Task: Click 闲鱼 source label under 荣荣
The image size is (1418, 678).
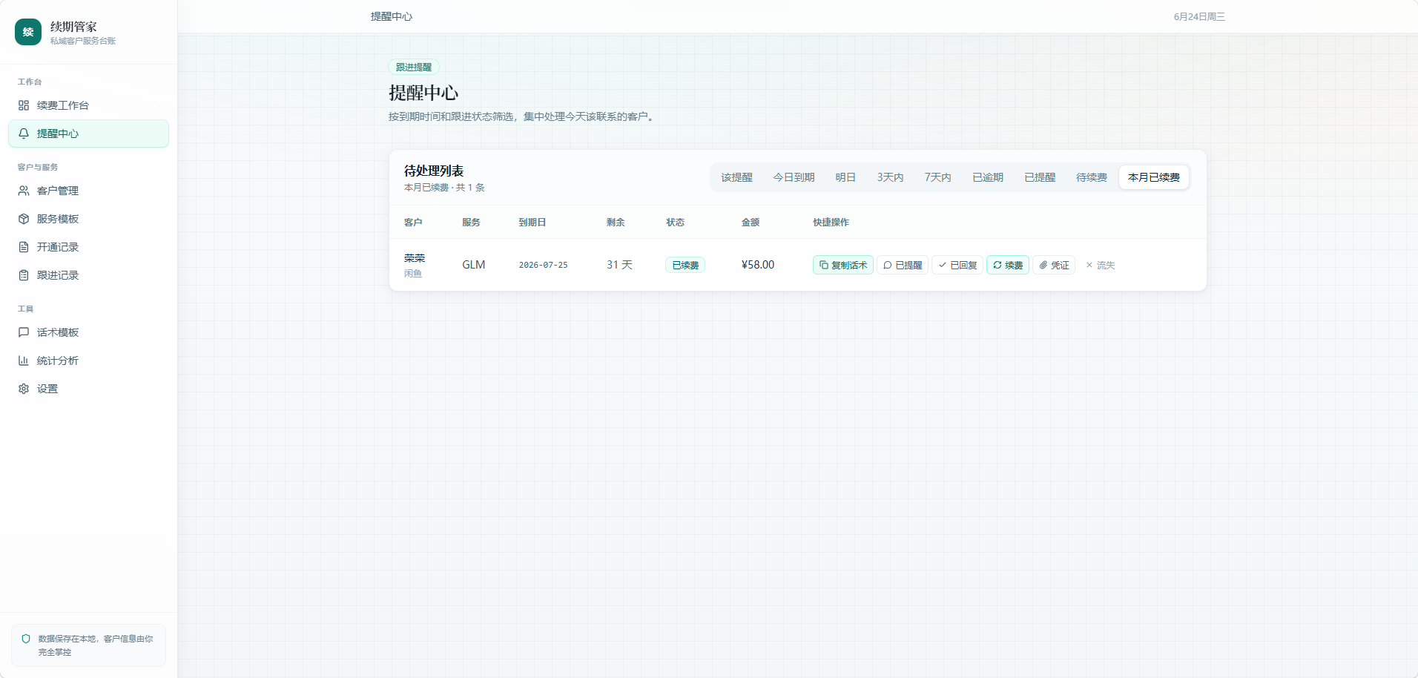Action: click(x=413, y=274)
